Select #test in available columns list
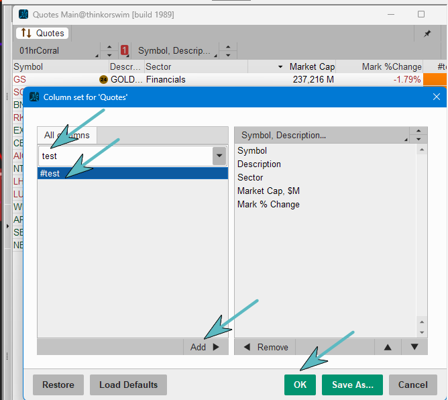The height and width of the screenshot is (400, 448). coord(132,173)
